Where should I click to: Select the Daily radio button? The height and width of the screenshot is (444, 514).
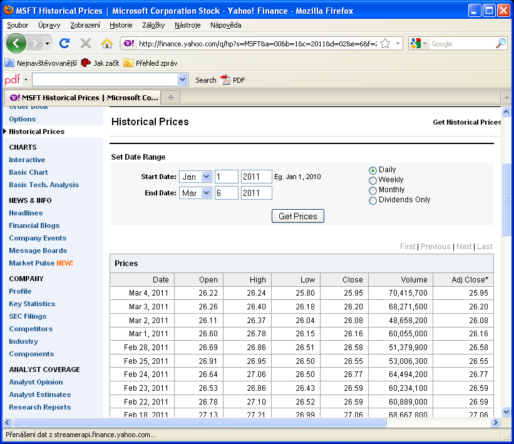[x=373, y=170]
